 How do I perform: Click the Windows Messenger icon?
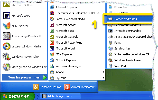(x=52, y=66)
